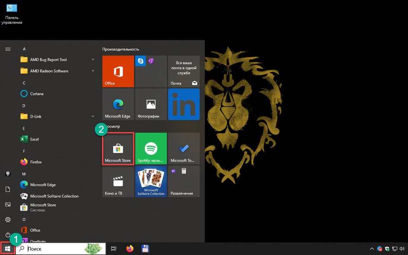This screenshot has width=408, height=255.
Task: Open Firefox from the taskbar
Action: 130,249
